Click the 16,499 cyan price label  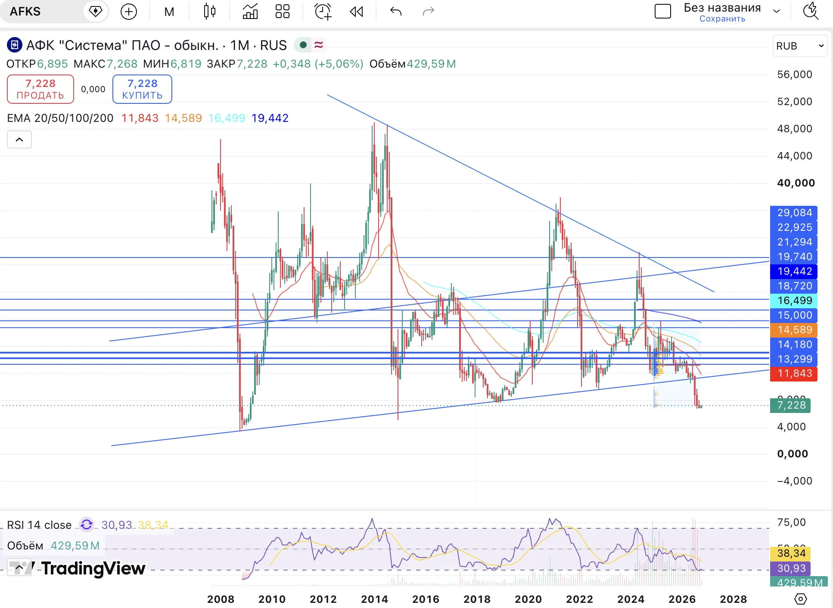click(794, 301)
